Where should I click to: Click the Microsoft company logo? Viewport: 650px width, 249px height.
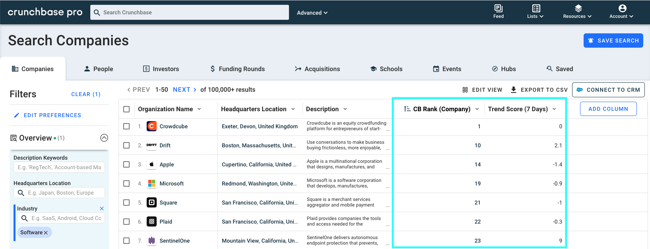(x=151, y=183)
